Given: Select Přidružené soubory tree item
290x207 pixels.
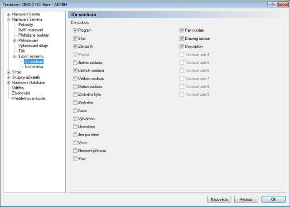Looking at the screenshot, I should tap(34, 35).
